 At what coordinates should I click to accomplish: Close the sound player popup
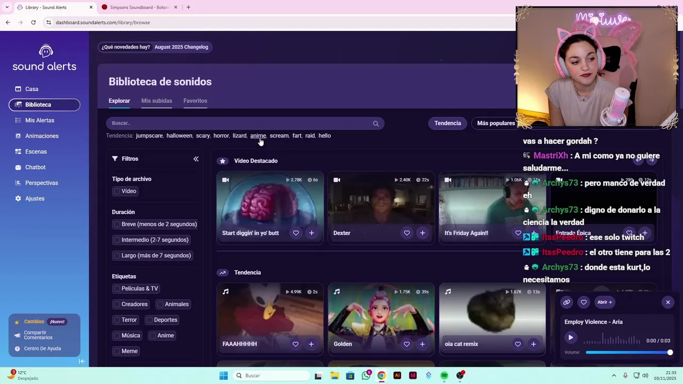[x=668, y=302]
